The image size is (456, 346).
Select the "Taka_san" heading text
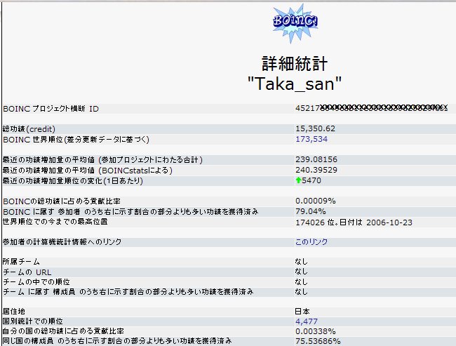295,84
